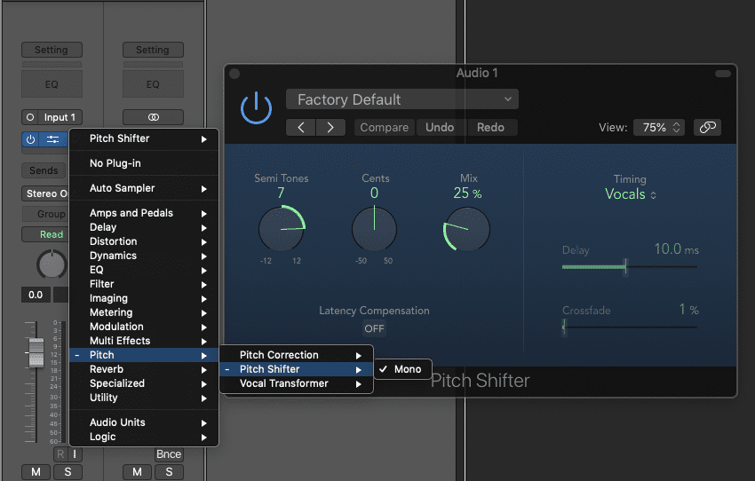Choose No Plug-in from the menu

(x=115, y=163)
